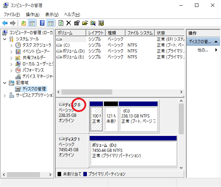Expand the ローカル ユーザー node
This screenshot has height=187, width=221.
(x=11, y=64)
